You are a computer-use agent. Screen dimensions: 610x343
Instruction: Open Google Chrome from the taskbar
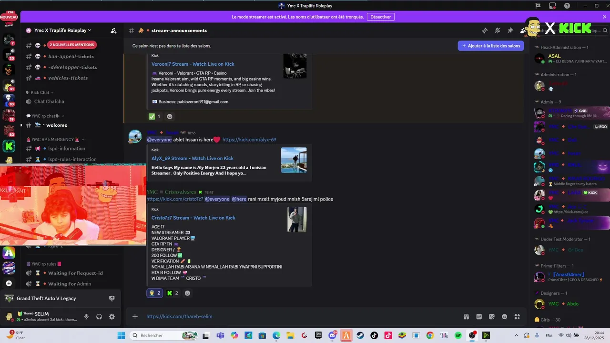coord(430,335)
